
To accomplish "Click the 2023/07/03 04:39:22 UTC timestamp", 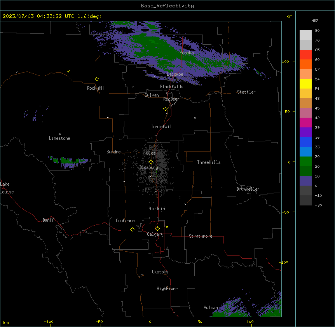I will click(x=38, y=16).
